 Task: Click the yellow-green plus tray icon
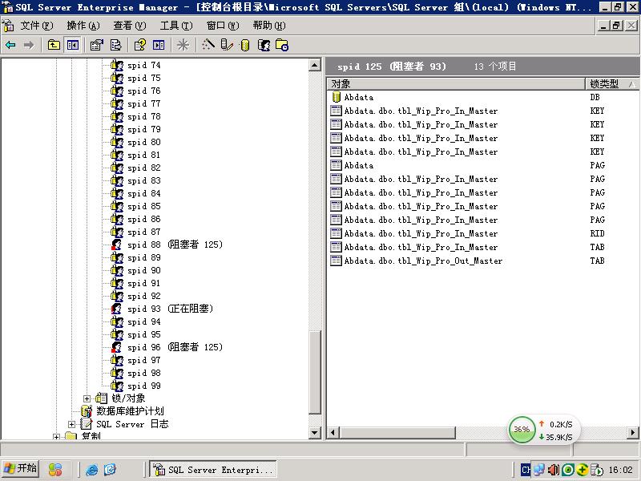(x=583, y=470)
